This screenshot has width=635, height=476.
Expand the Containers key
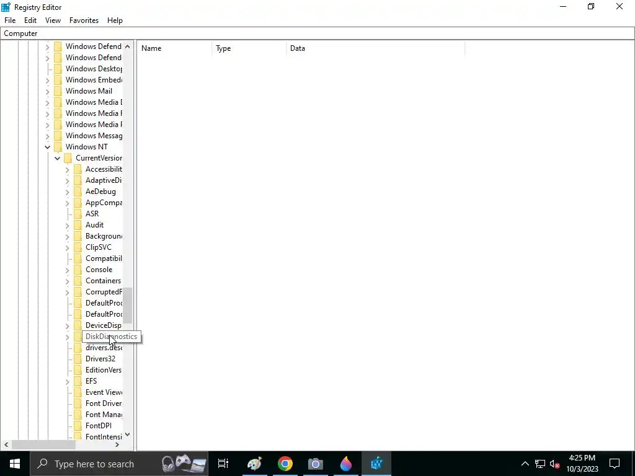point(67,281)
